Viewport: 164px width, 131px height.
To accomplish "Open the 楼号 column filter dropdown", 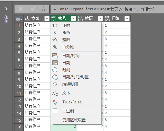I will click(74, 19).
